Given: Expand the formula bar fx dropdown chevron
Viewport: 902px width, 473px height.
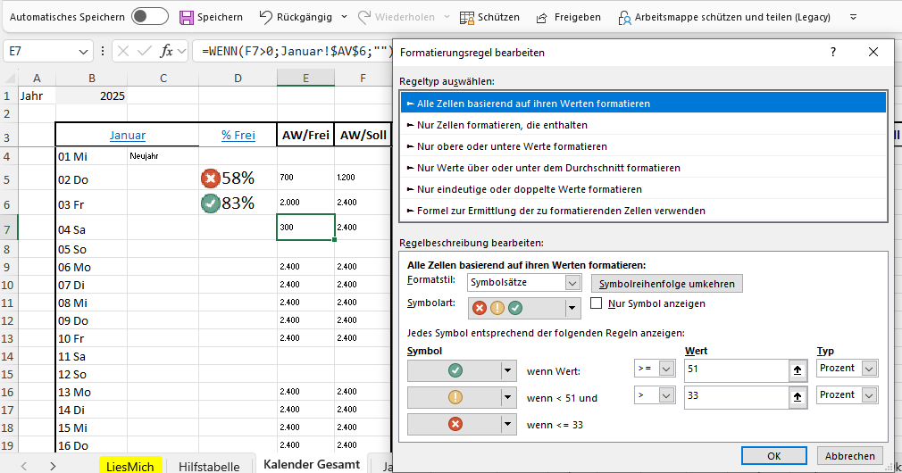Looking at the screenshot, I should pos(182,52).
